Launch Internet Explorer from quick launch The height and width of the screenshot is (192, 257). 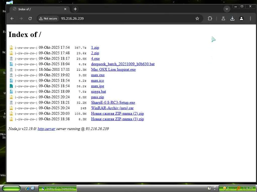[27, 188]
